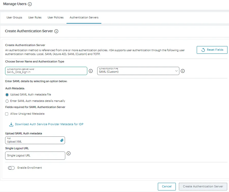
Task: Toggle the Enable Enrollment switch
Action: click(11, 168)
